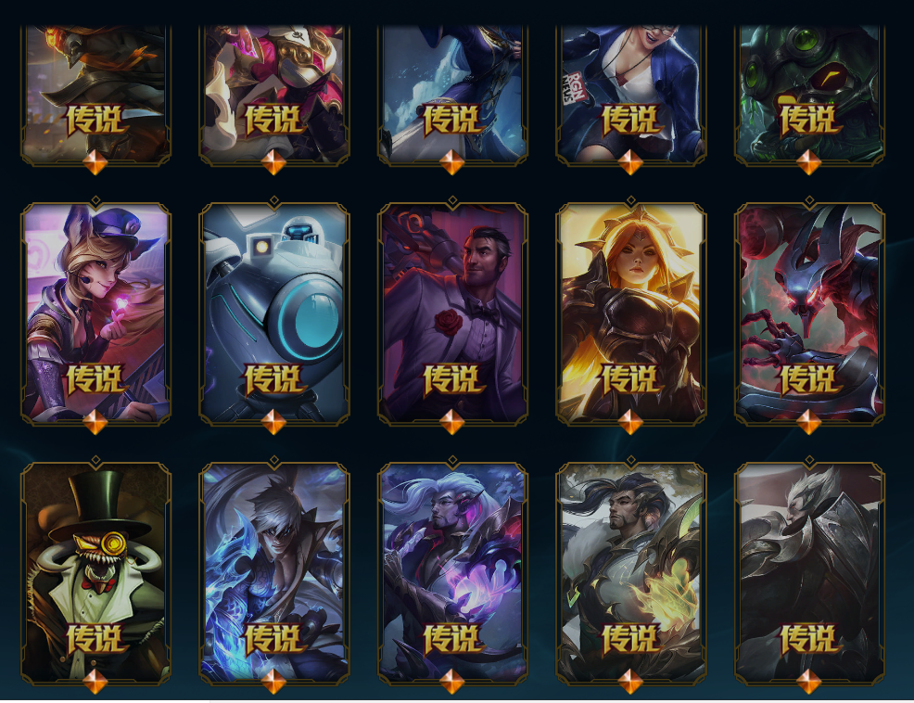
Task: Select the orange gem beneath the purple tuxedo man card
Action: point(451,421)
